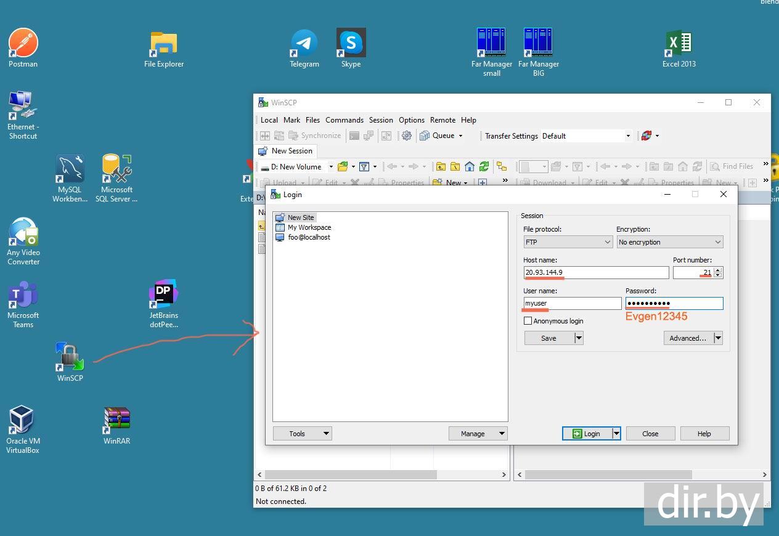Open the Encryption combo box
Viewport: 779px width, 536px height.
click(669, 242)
